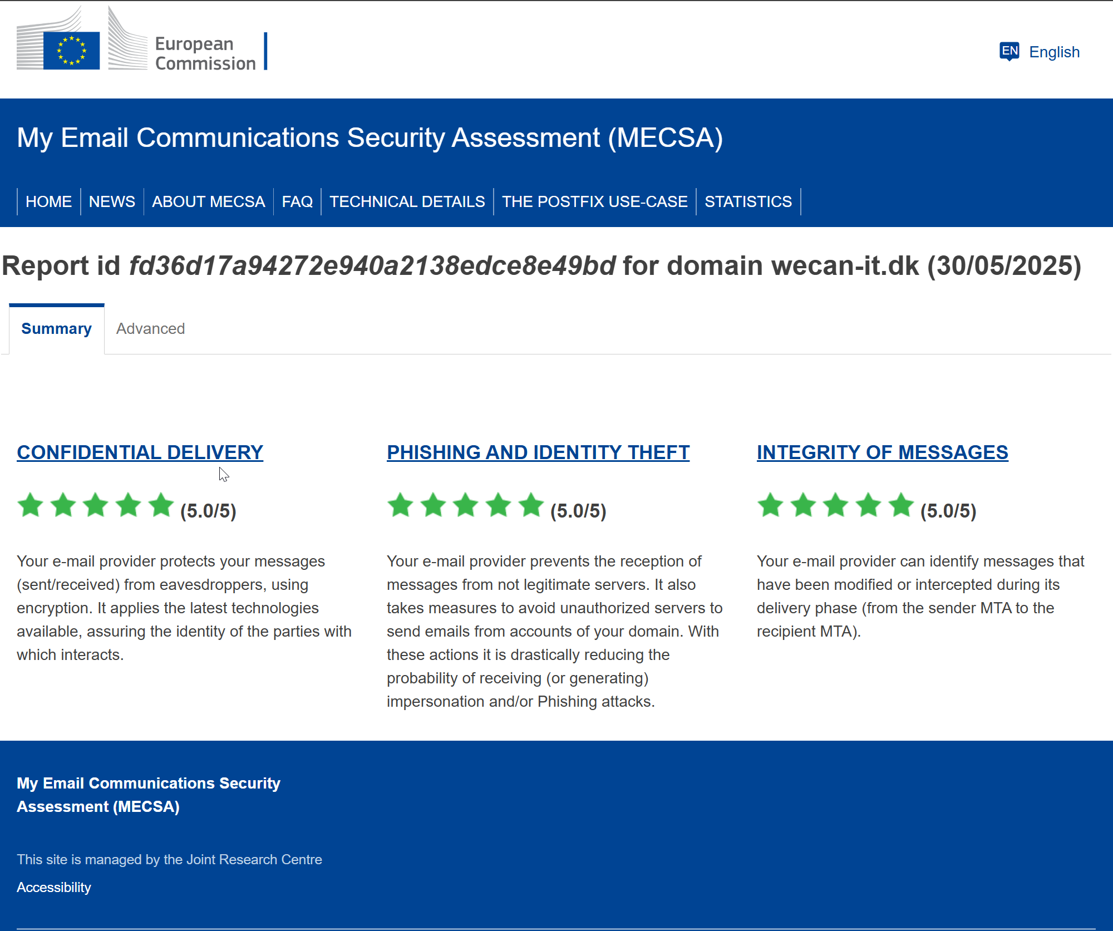Click the Accessibility footer link

(54, 887)
